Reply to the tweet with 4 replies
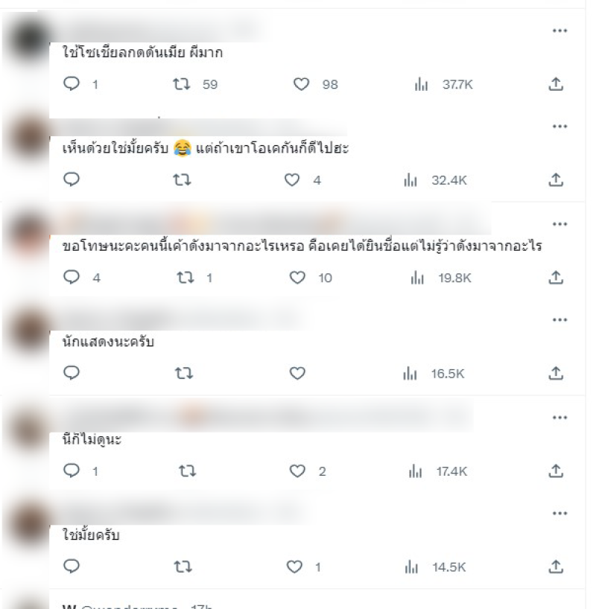This screenshot has width=596, height=609. (x=72, y=277)
